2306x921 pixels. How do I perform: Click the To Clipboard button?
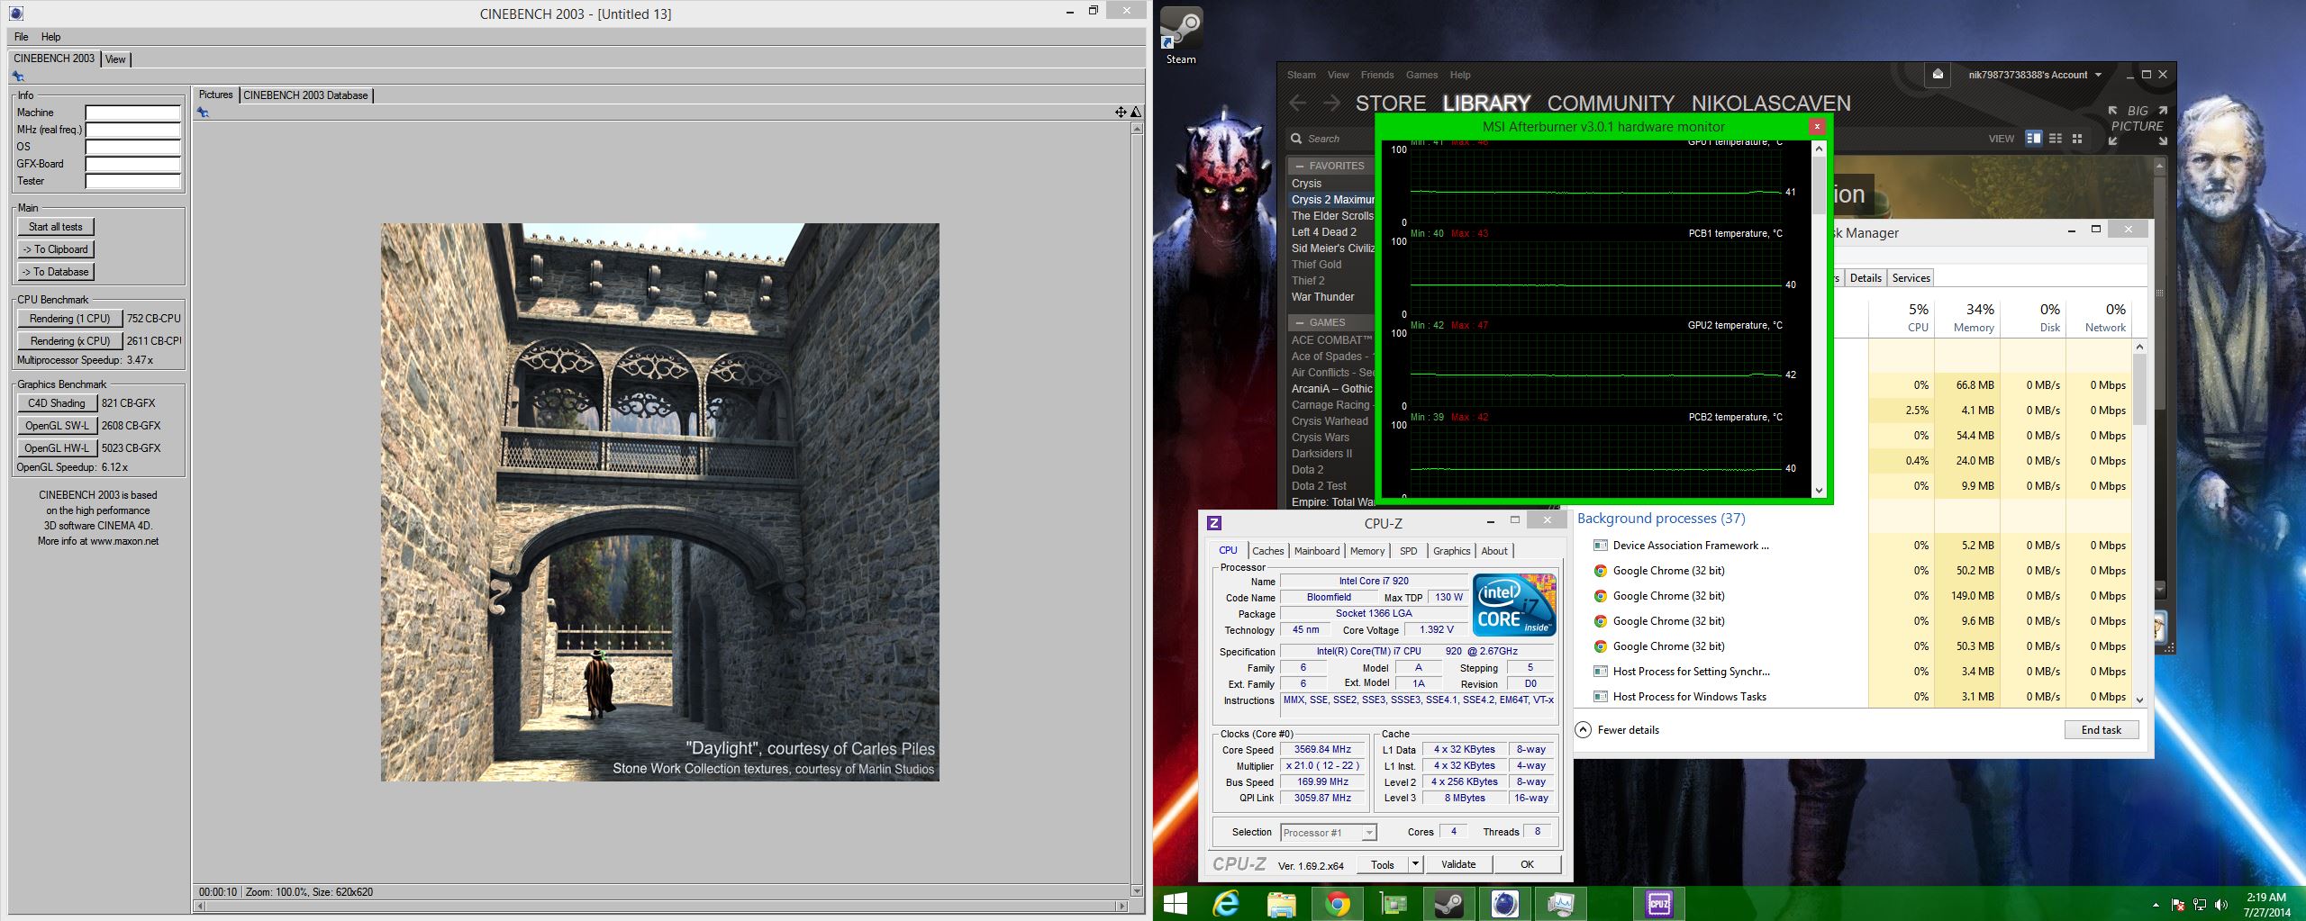pos(56,249)
